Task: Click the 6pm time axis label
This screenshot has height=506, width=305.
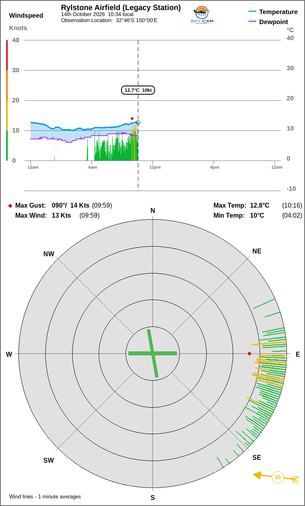Action: [215, 167]
